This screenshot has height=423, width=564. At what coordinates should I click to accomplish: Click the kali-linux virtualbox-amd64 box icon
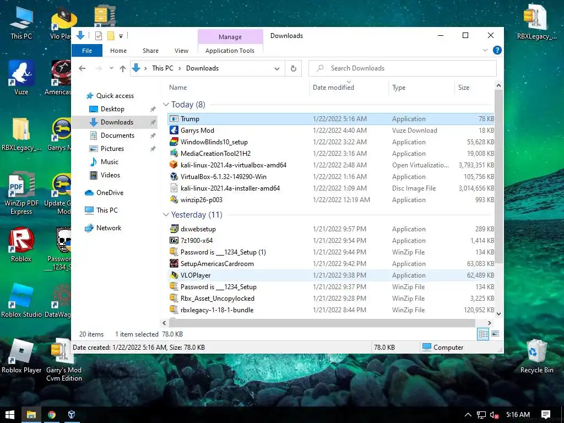point(174,165)
